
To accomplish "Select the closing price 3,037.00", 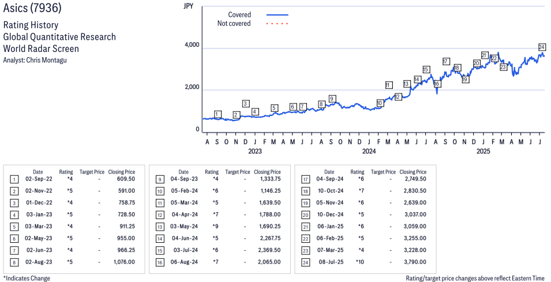I will 415,215.
